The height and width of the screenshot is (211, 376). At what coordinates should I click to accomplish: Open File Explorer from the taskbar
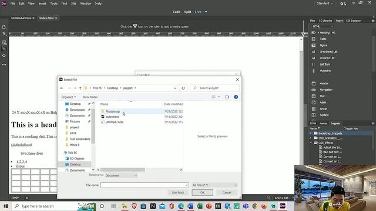(125, 206)
